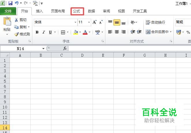This screenshot has width=191, height=133.
Task: Open the 公式 ribbon tab
Action: (77, 11)
